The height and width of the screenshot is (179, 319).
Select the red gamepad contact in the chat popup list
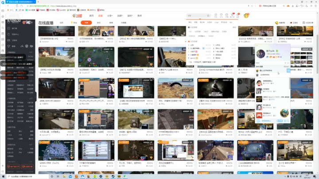point(259,115)
